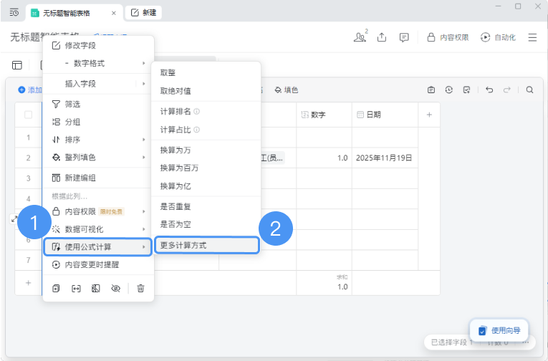548x361 pixels.
Task: Click the redo arrow icon
Action: (x=506, y=90)
